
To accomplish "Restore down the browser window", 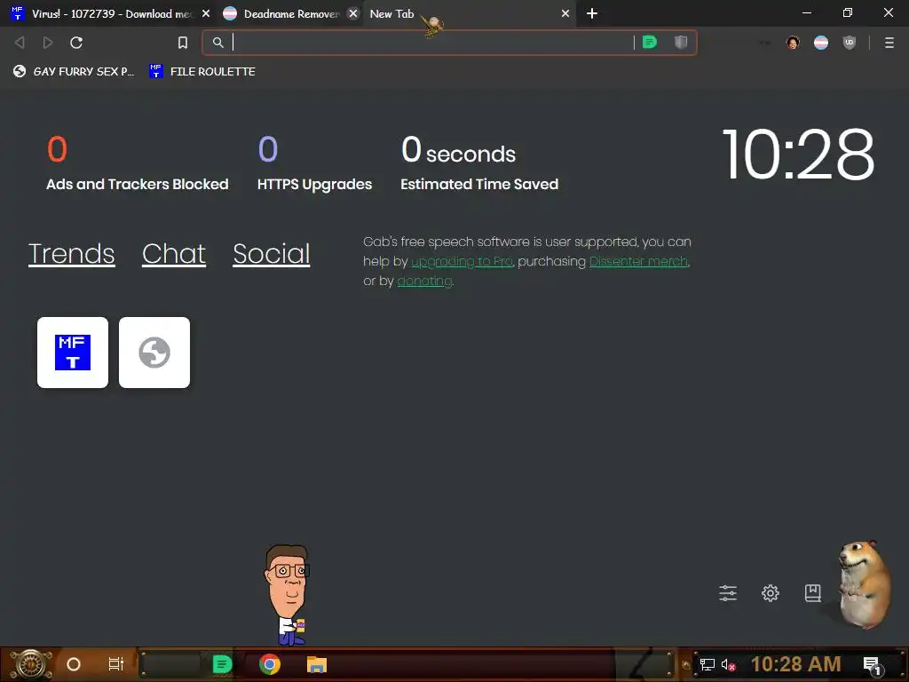I will pyautogui.click(x=848, y=12).
